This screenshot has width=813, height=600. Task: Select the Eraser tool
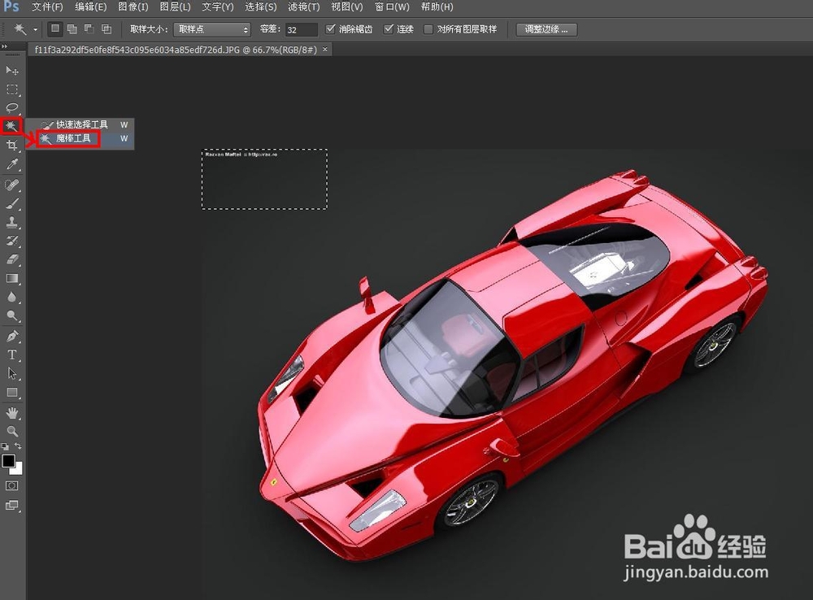pos(12,260)
